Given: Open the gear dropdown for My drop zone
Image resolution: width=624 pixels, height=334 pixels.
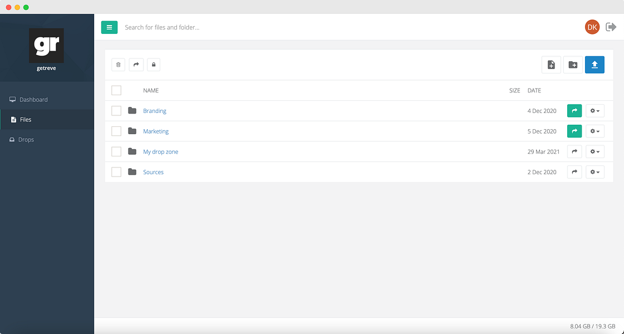Looking at the screenshot, I should [595, 151].
